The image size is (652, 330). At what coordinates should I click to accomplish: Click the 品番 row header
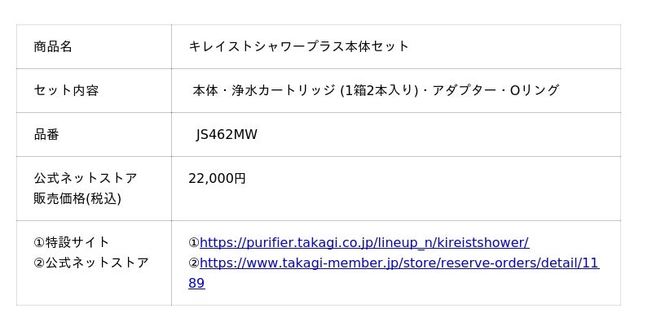click(x=46, y=134)
